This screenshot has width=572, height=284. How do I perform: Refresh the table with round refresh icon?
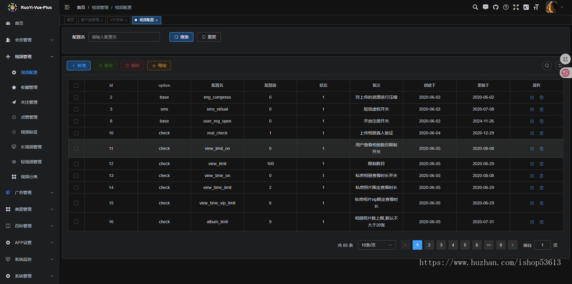pyautogui.click(x=560, y=66)
